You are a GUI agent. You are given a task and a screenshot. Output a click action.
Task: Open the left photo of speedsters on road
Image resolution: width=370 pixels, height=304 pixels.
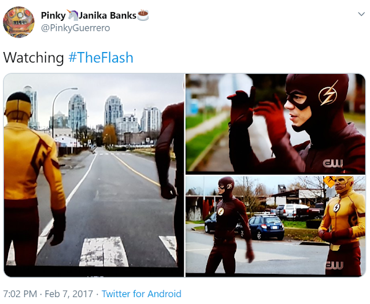point(94,175)
